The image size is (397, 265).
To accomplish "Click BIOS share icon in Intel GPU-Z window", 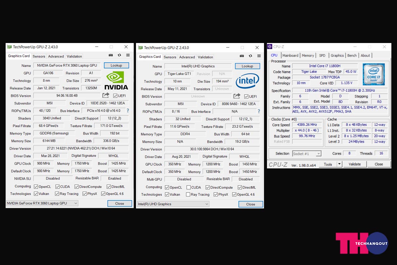I will pyautogui.click(x=237, y=96).
